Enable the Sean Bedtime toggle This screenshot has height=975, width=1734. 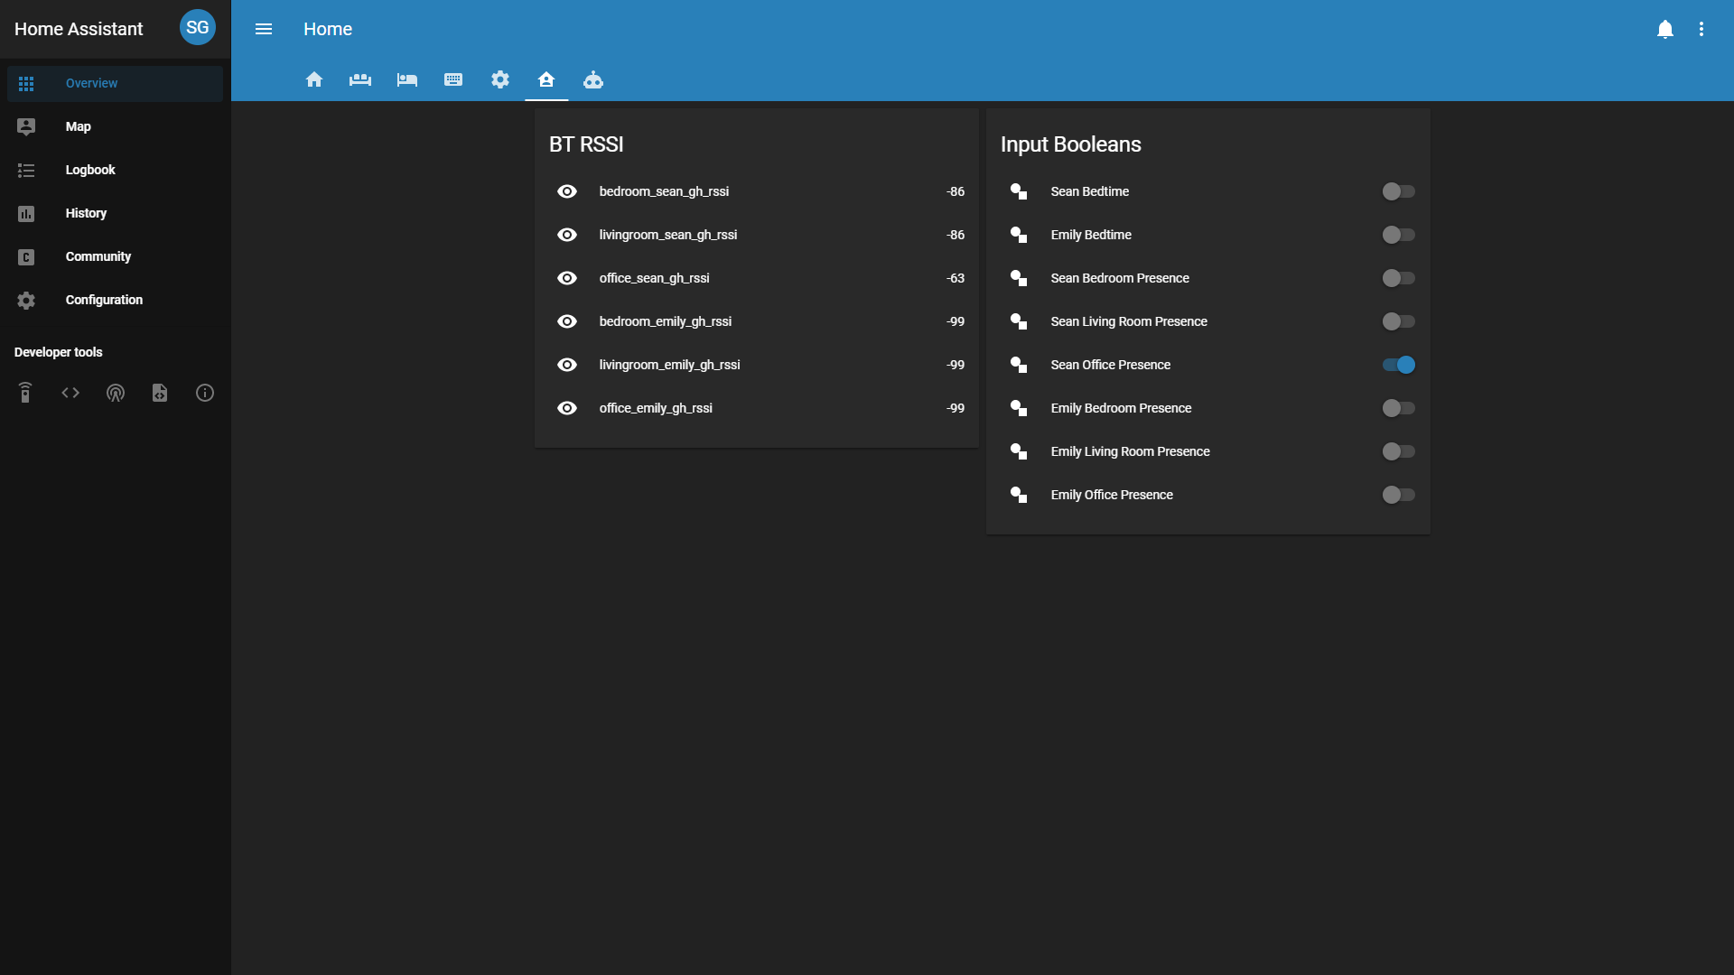[x=1398, y=191]
